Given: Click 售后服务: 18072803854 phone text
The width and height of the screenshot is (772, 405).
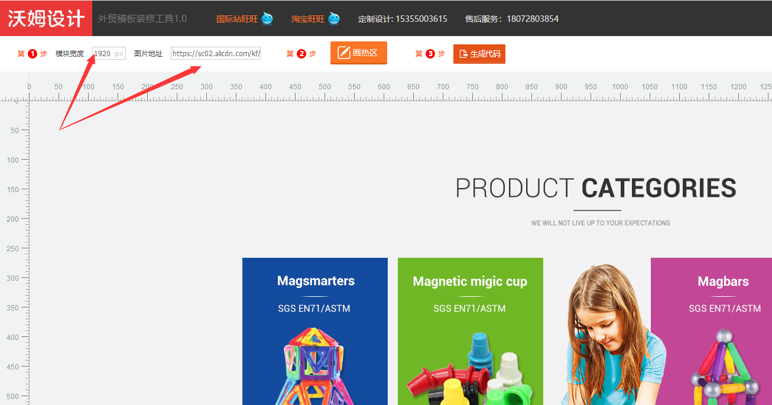Looking at the screenshot, I should pos(512,19).
